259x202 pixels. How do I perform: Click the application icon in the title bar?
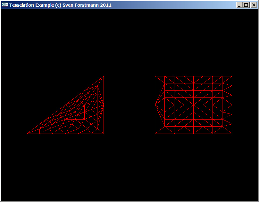point(5,5)
